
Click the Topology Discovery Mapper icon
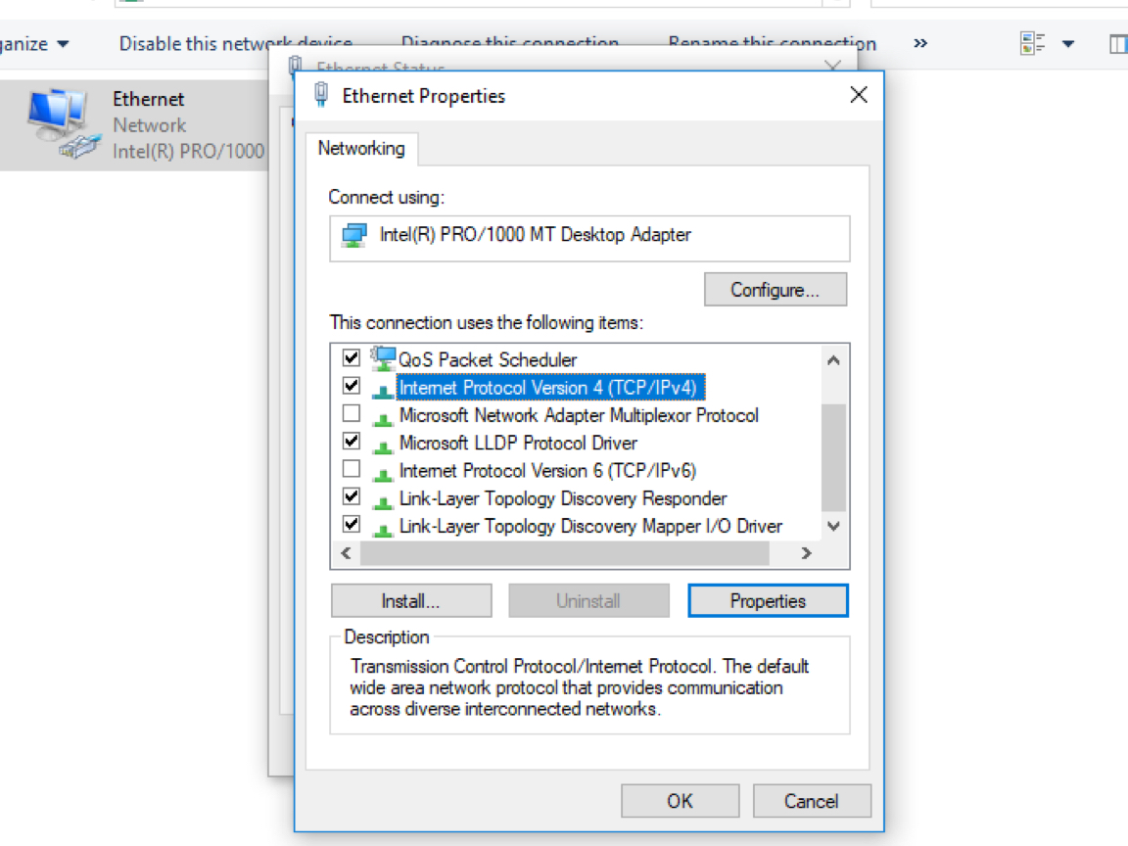tap(383, 530)
